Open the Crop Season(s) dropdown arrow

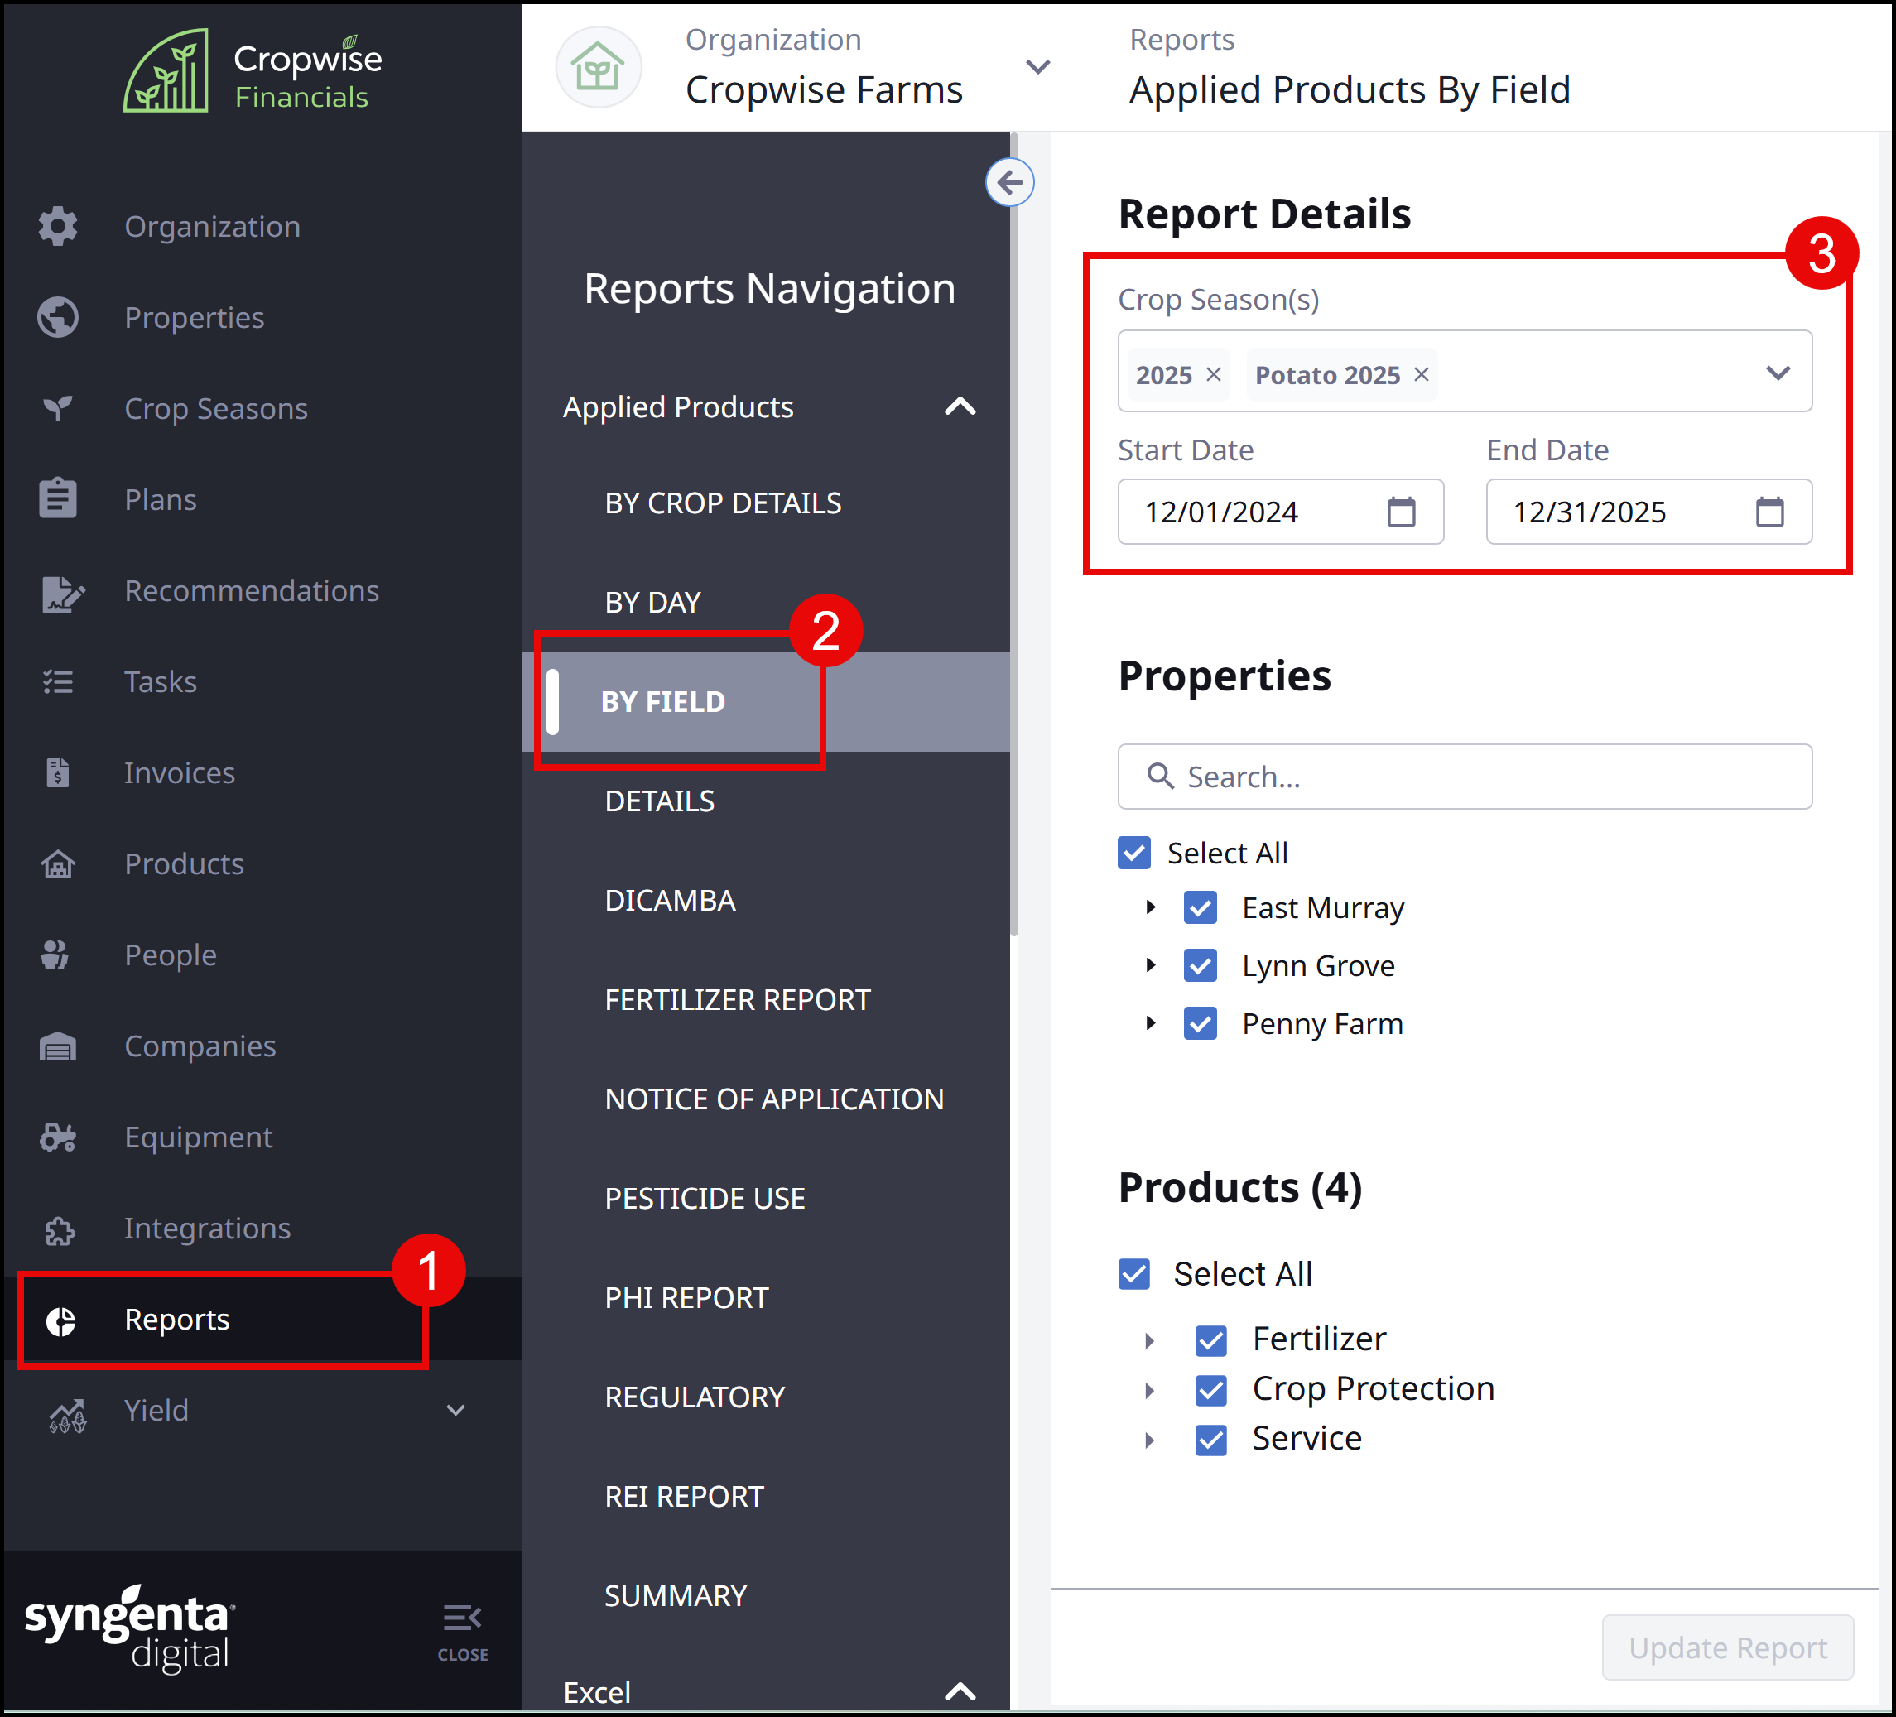pyautogui.click(x=1778, y=373)
